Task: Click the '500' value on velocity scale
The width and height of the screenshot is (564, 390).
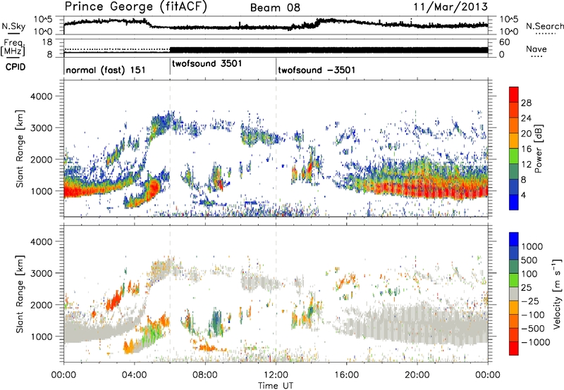Action: point(529,260)
